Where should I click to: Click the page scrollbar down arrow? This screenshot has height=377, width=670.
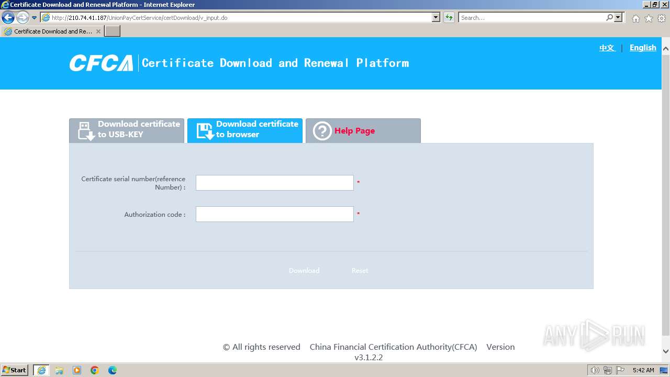click(x=666, y=351)
